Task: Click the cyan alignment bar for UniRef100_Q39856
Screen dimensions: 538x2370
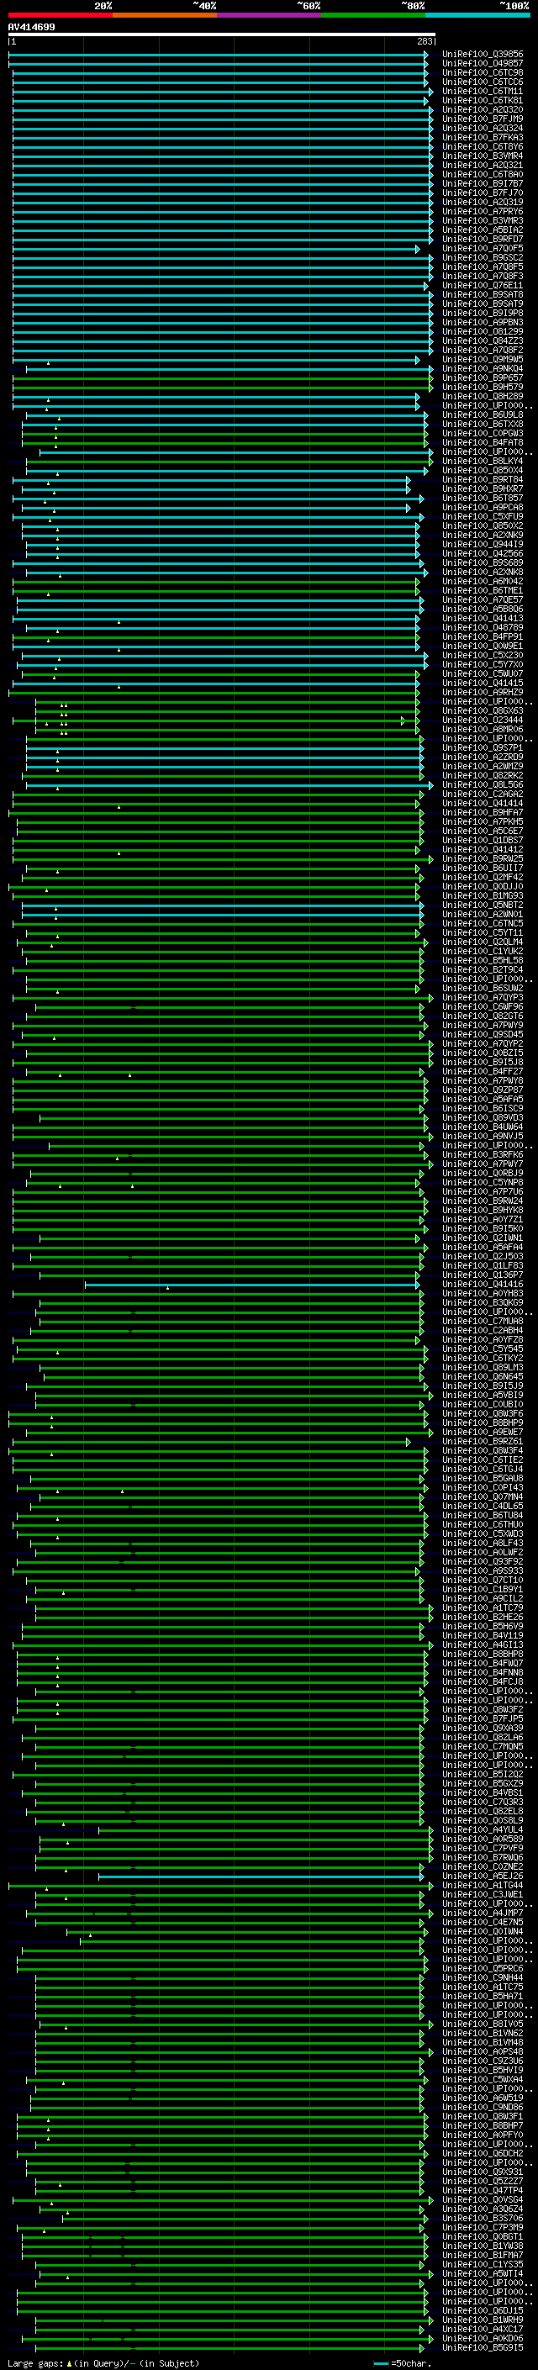Action: [x=218, y=55]
